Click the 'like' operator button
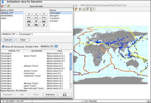Image resolution: width=151 pixels, height=103 pixels. pyautogui.click(x=36, y=25)
